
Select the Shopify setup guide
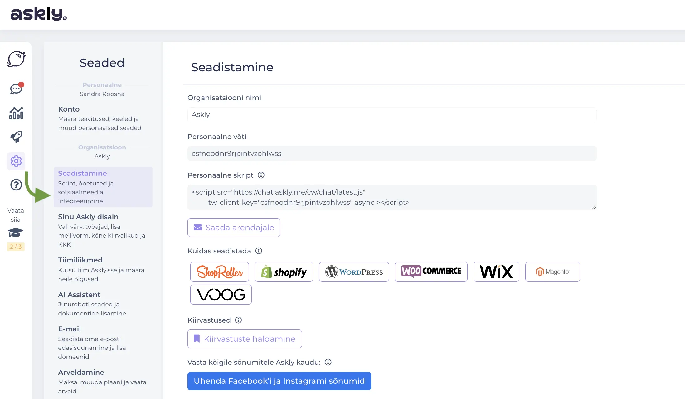point(284,272)
